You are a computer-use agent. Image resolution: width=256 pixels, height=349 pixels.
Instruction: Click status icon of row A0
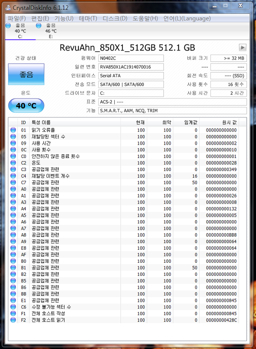pos(13,189)
